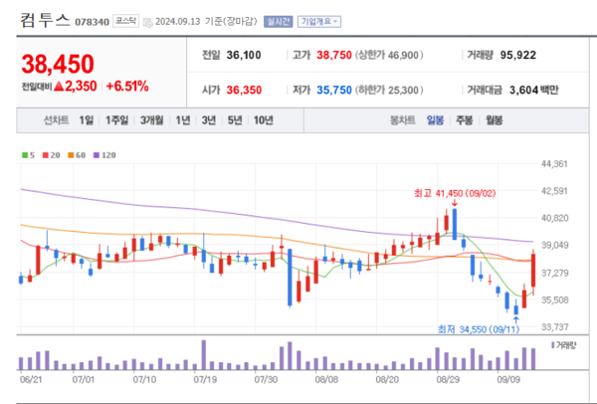The height and width of the screenshot is (404, 597).
Task: Click the latest red candlestick at chart's right end
Action: (x=533, y=271)
